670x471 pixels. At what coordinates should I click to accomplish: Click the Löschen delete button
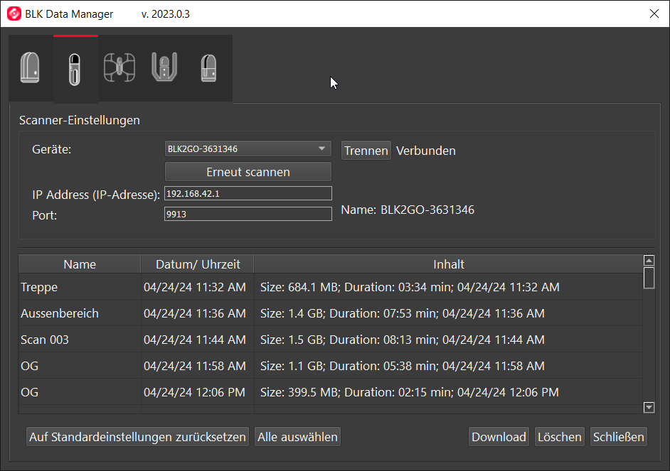point(559,437)
